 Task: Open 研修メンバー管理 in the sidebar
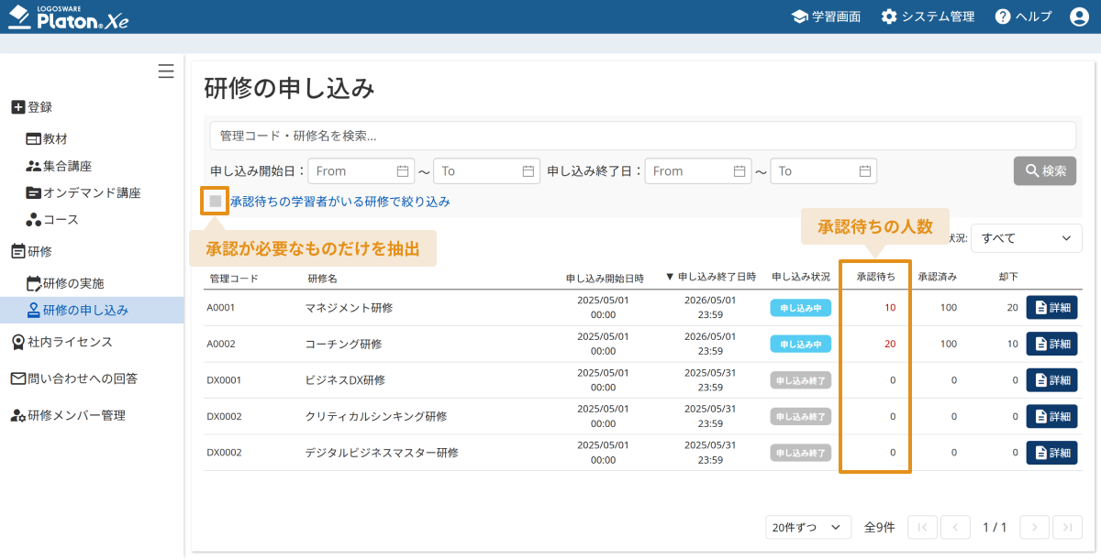tap(68, 415)
